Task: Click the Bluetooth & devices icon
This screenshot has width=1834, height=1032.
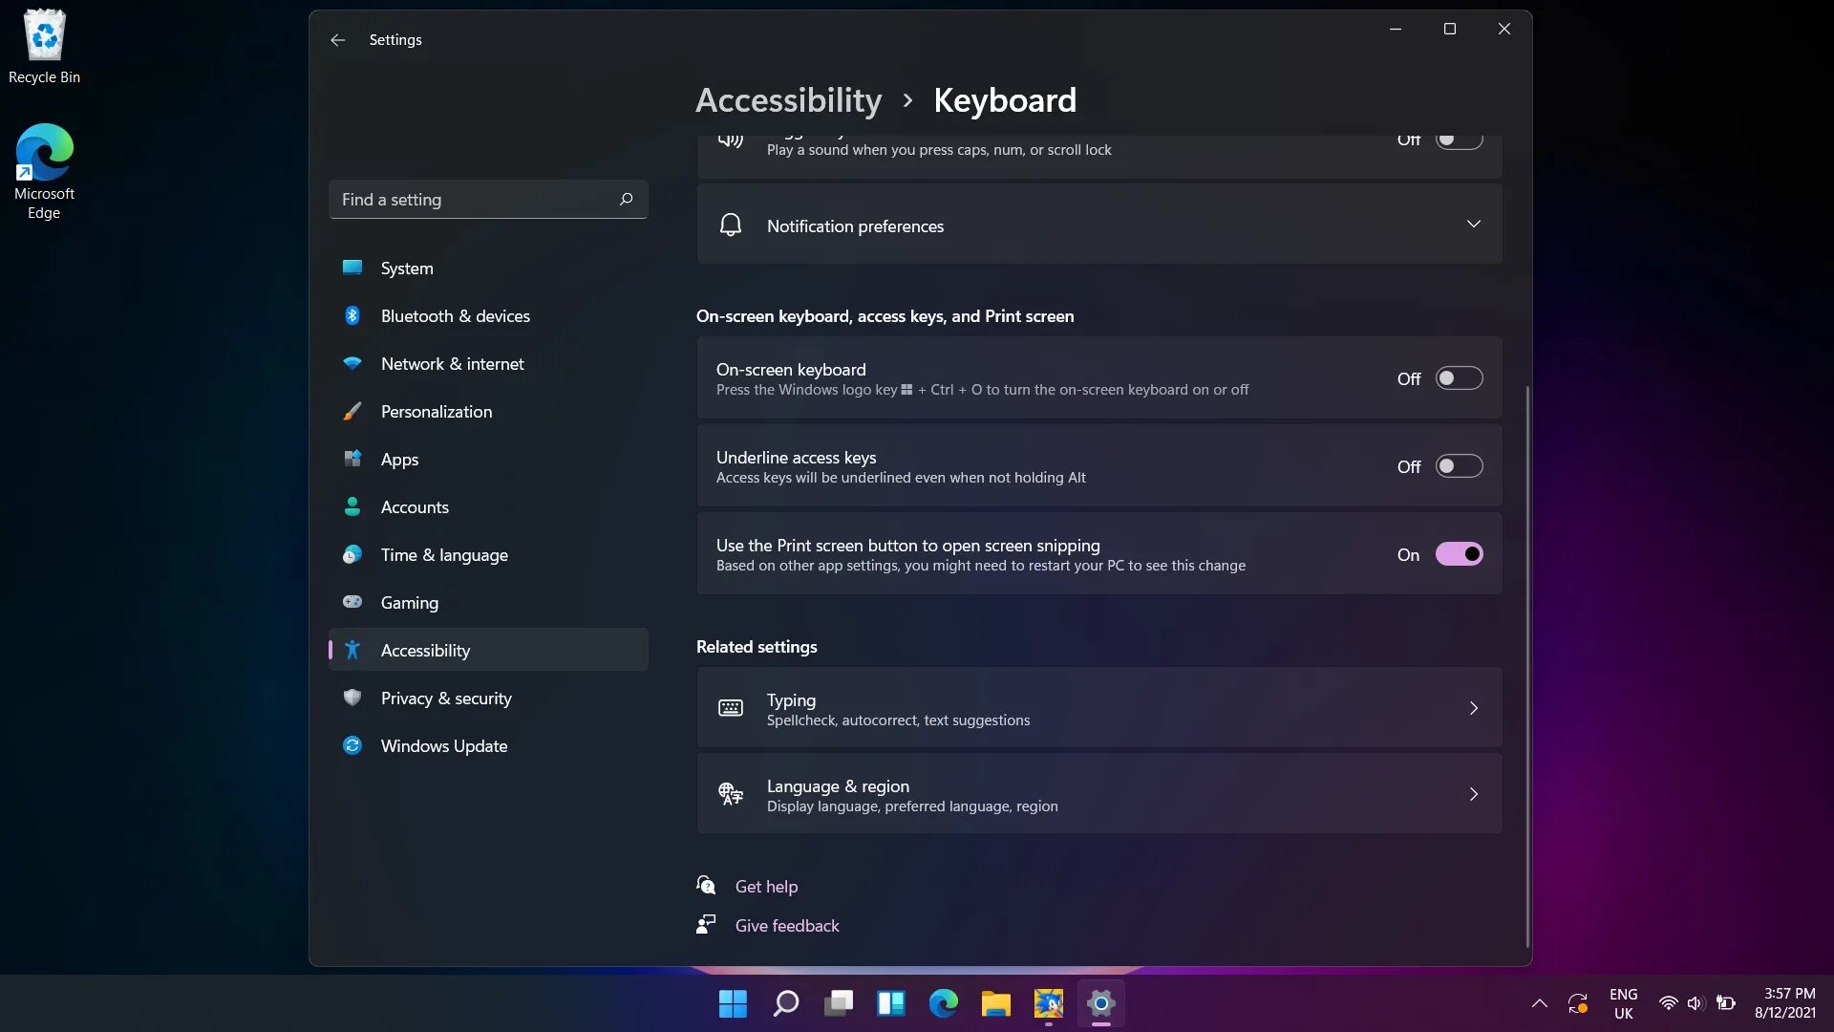Action: (352, 316)
